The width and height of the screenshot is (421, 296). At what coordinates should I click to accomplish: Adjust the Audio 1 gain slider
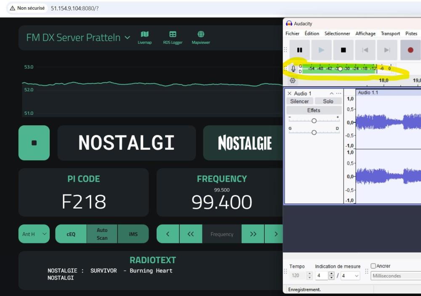(x=314, y=121)
